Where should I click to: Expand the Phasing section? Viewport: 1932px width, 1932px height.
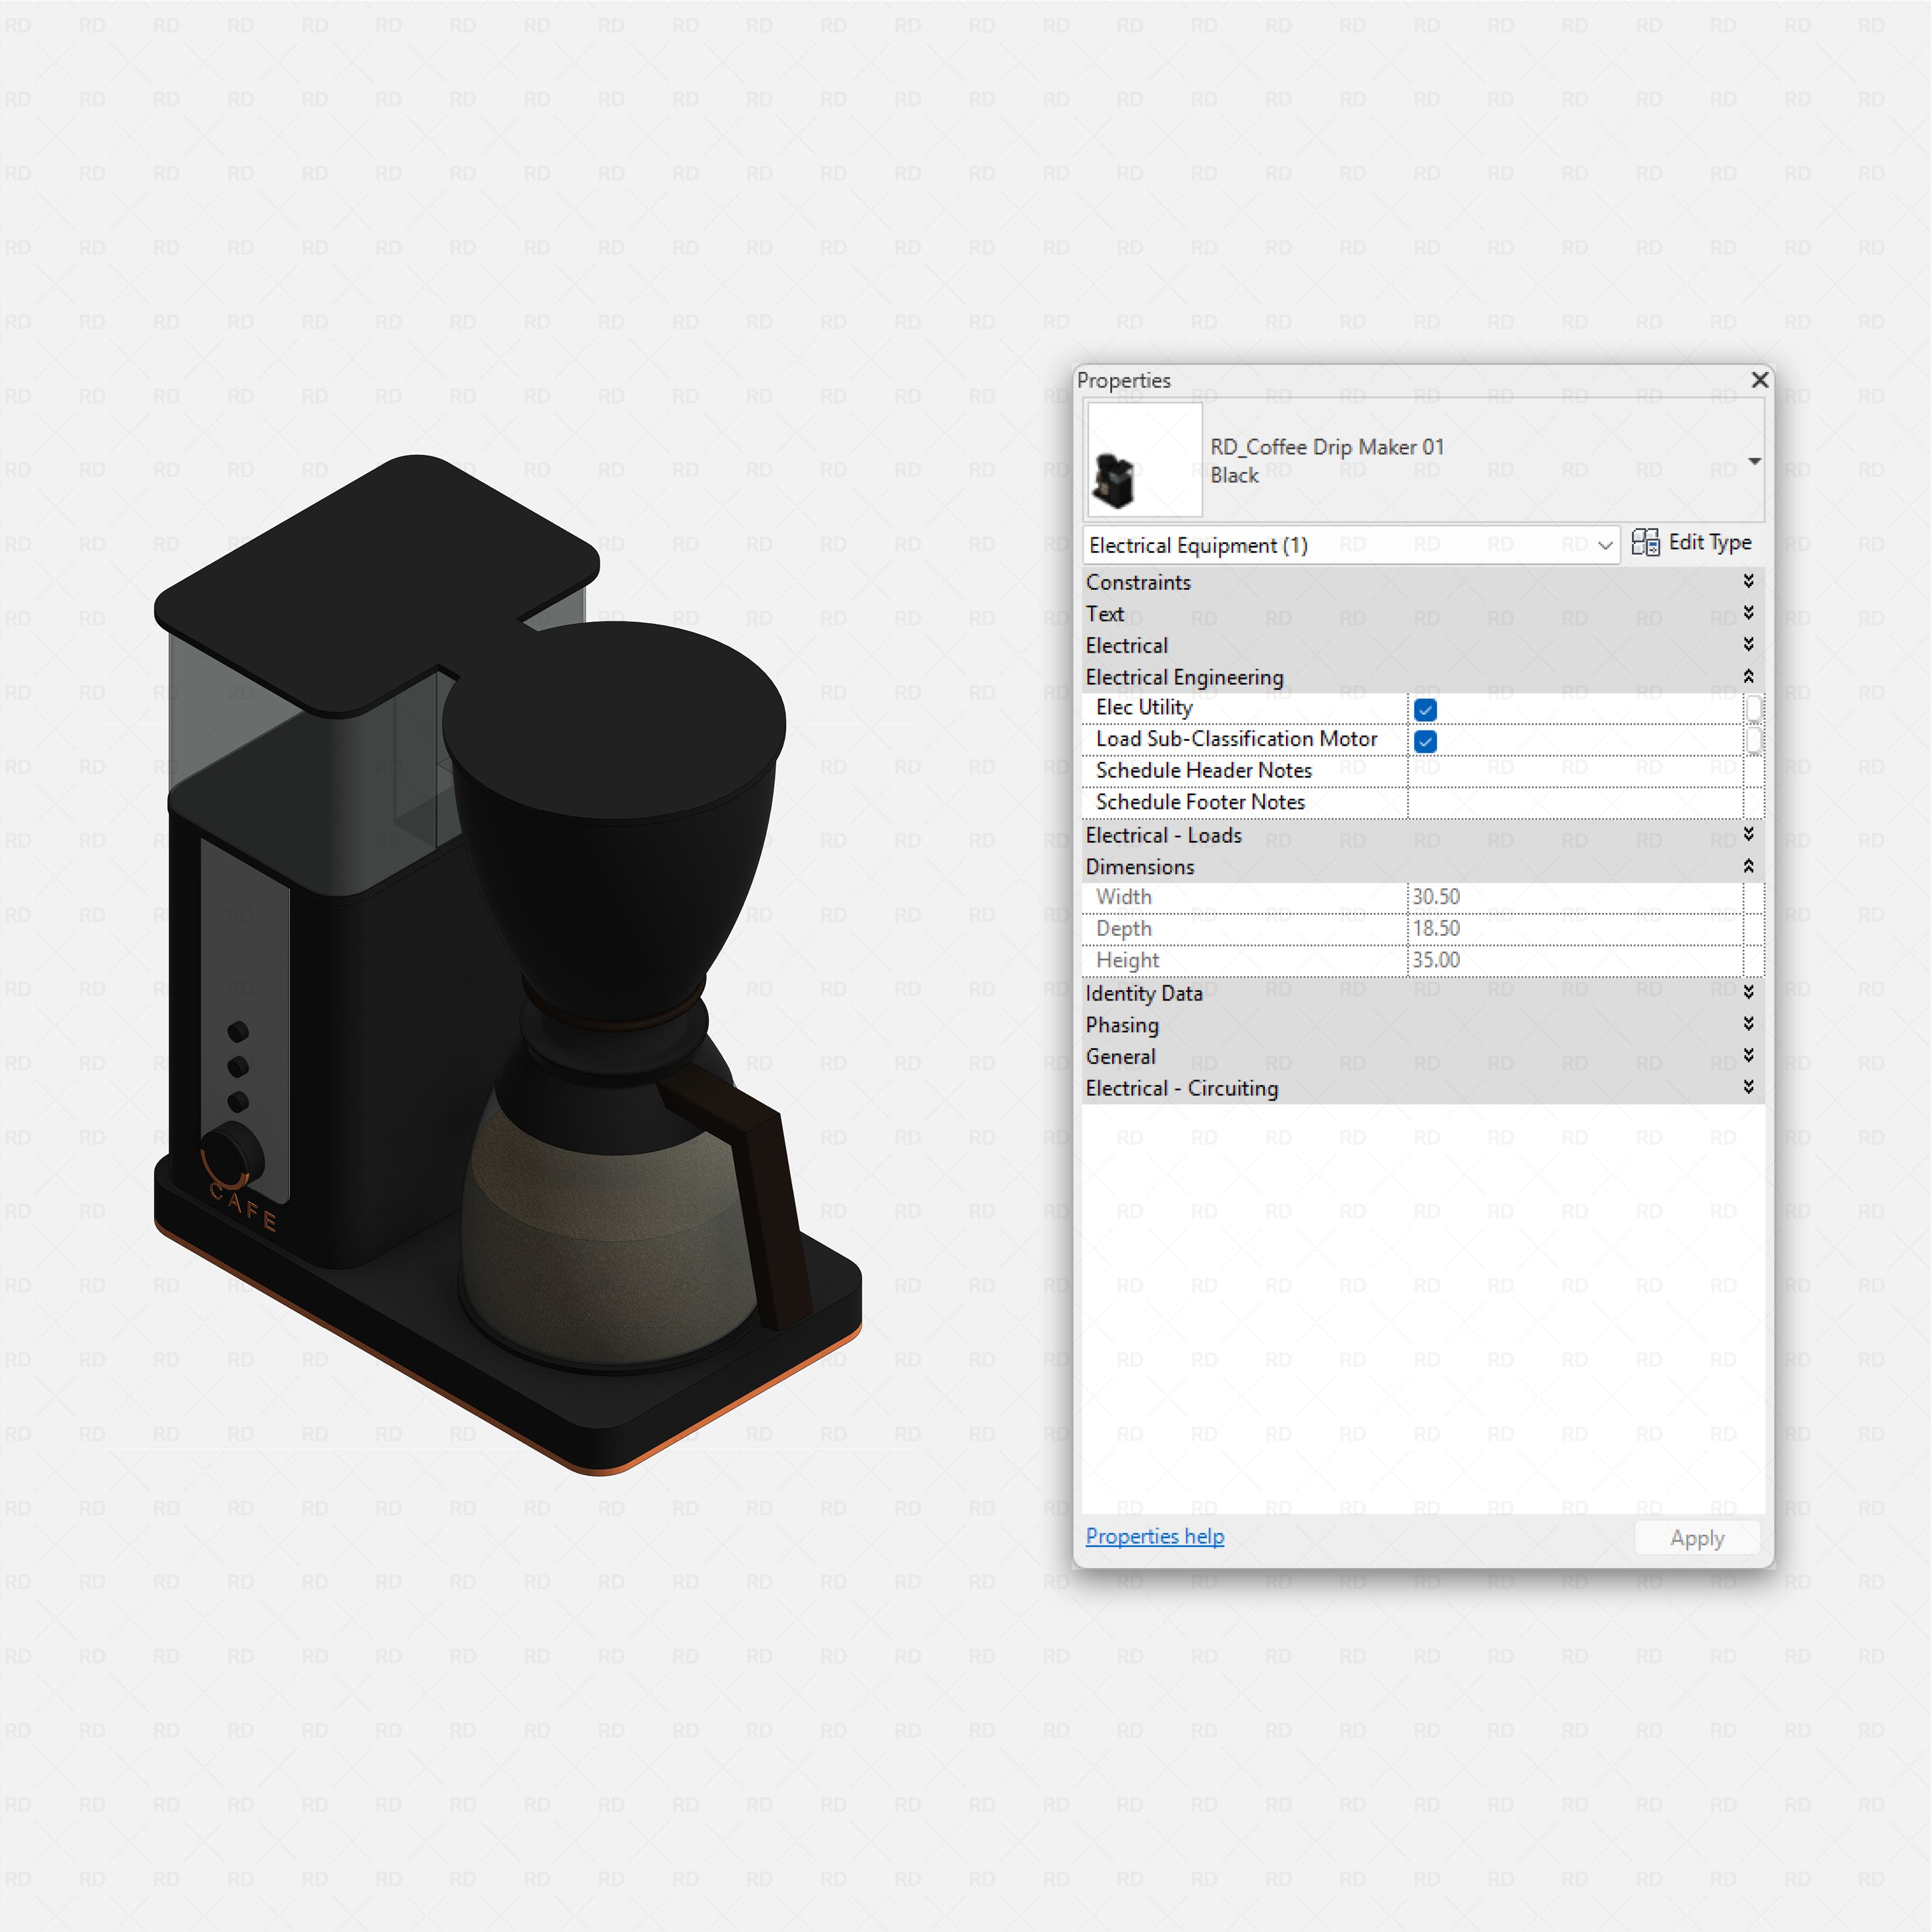tap(1749, 1024)
